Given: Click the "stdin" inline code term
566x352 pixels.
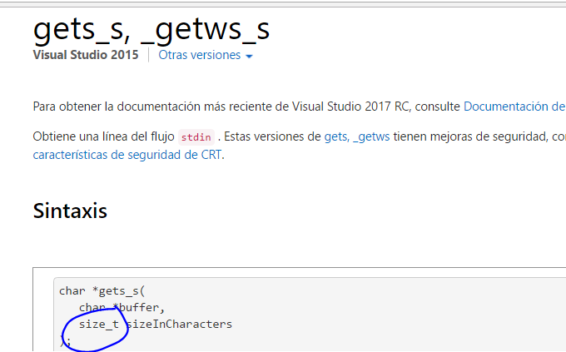Looking at the screenshot, I should point(196,137).
